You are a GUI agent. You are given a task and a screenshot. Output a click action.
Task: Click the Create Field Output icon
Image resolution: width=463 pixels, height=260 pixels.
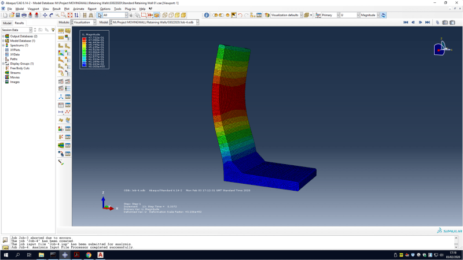click(61, 120)
